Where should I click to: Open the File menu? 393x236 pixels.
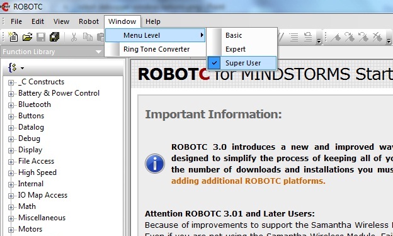pyautogui.click(x=16, y=21)
